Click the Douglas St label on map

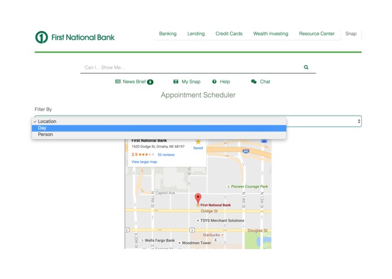tap(258, 230)
